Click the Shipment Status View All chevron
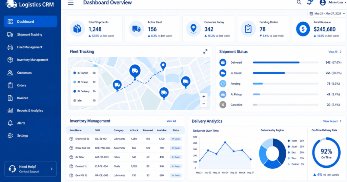 [x=341, y=52]
